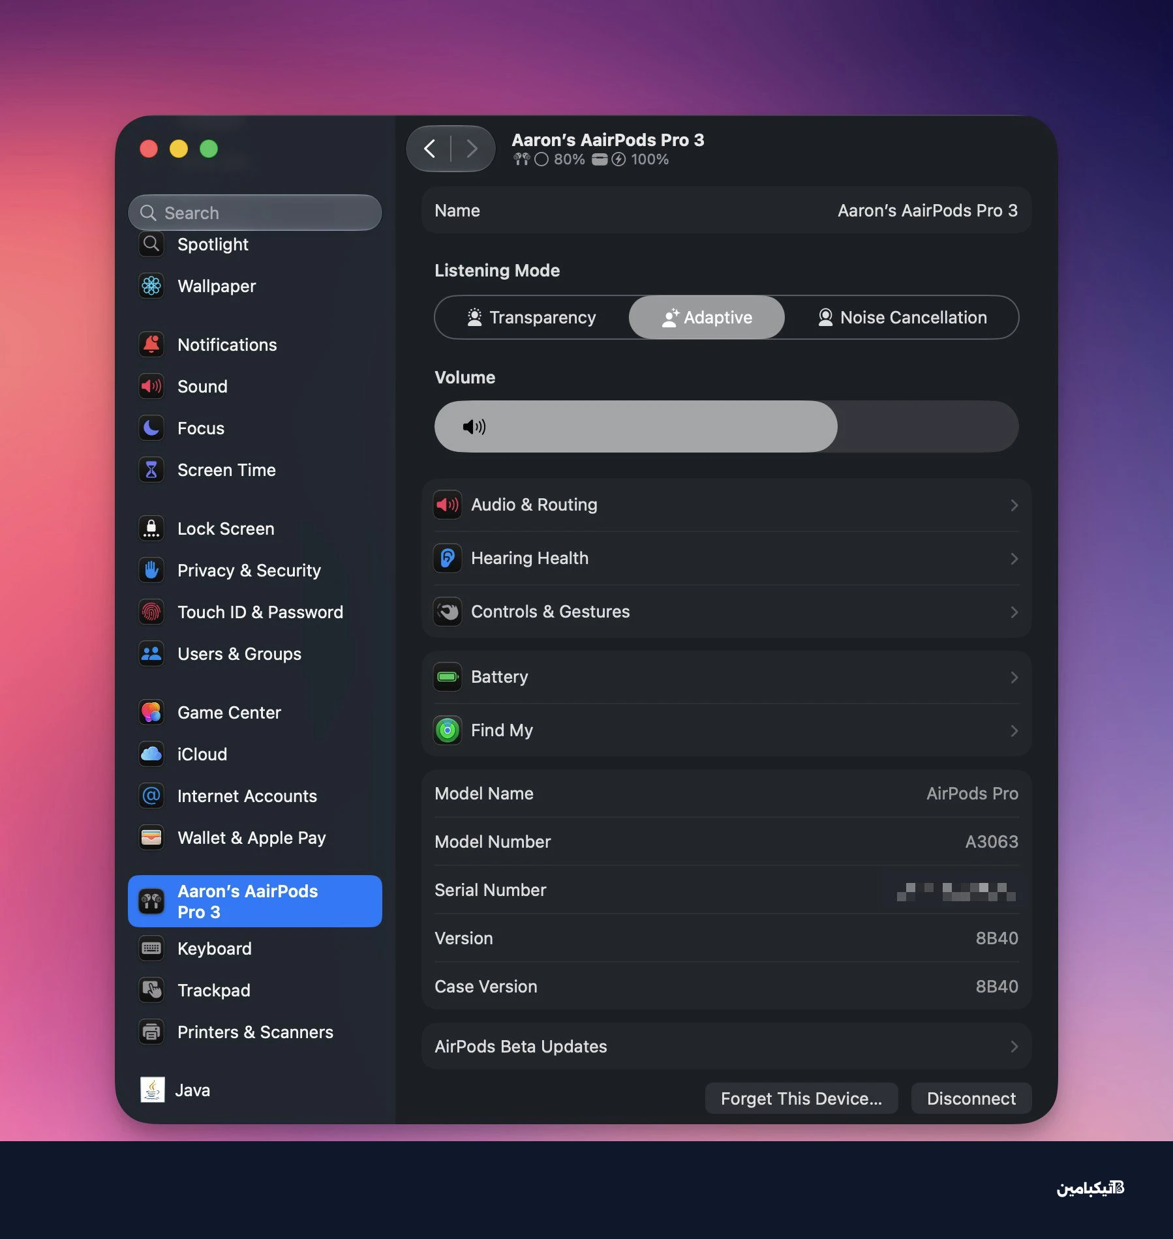
Task: Expand the Battery row chevron
Action: pos(1014,678)
